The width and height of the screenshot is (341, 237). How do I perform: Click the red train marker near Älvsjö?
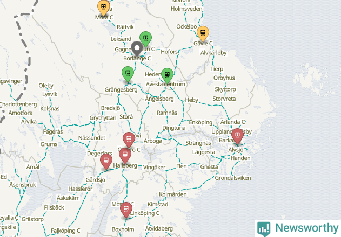pyautogui.click(x=237, y=136)
